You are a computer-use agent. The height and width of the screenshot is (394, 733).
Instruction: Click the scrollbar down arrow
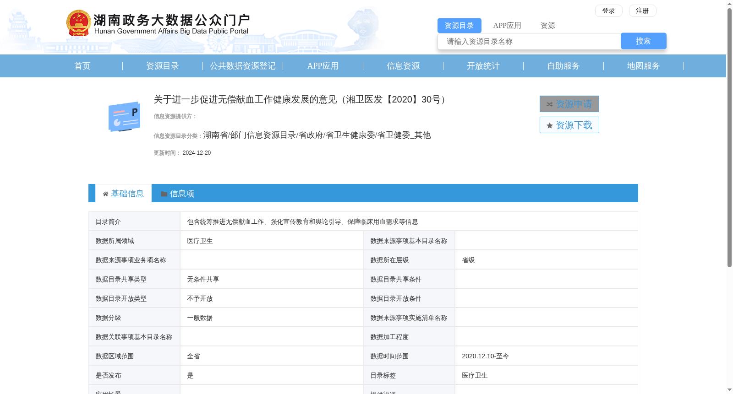pyautogui.click(x=729, y=390)
